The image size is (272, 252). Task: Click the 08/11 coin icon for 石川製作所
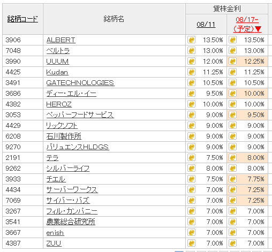[x=191, y=136]
